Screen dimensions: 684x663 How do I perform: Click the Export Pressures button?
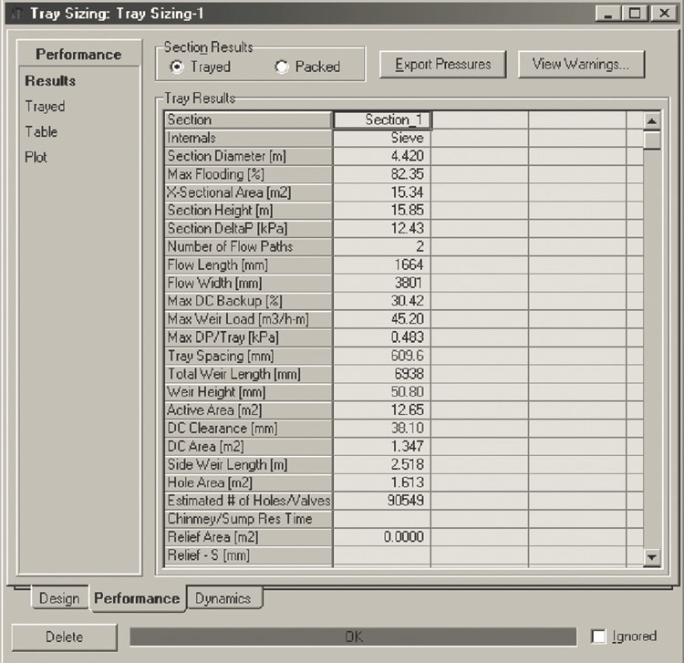(442, 64)
